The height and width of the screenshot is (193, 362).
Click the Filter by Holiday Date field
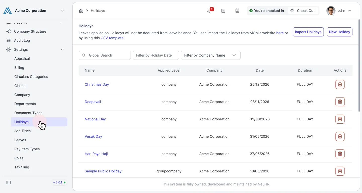(156, 55)
